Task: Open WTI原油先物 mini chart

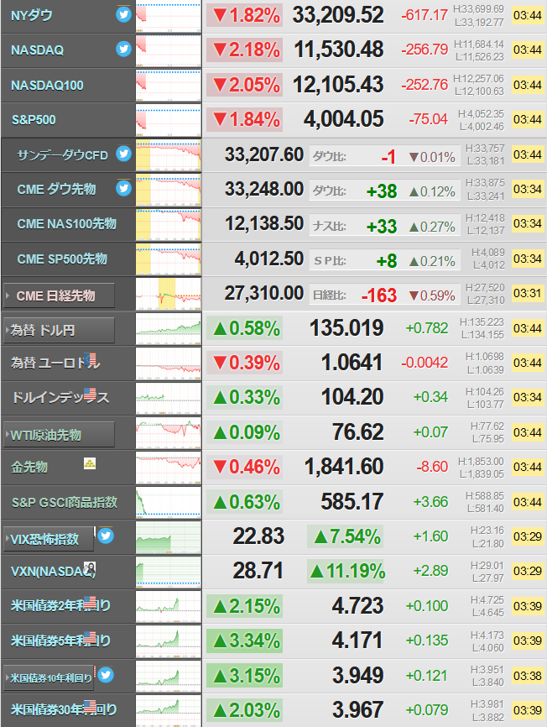Action: (169, 433)
